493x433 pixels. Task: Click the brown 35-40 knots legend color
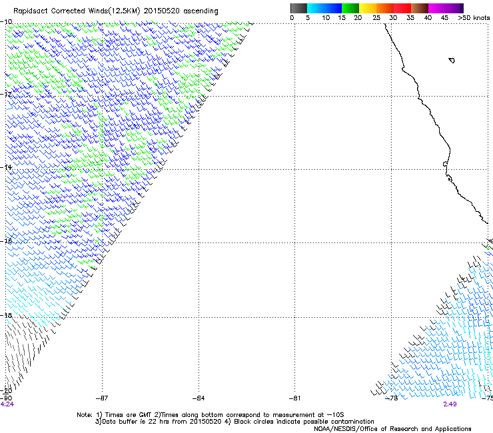(x=420, y=8)
